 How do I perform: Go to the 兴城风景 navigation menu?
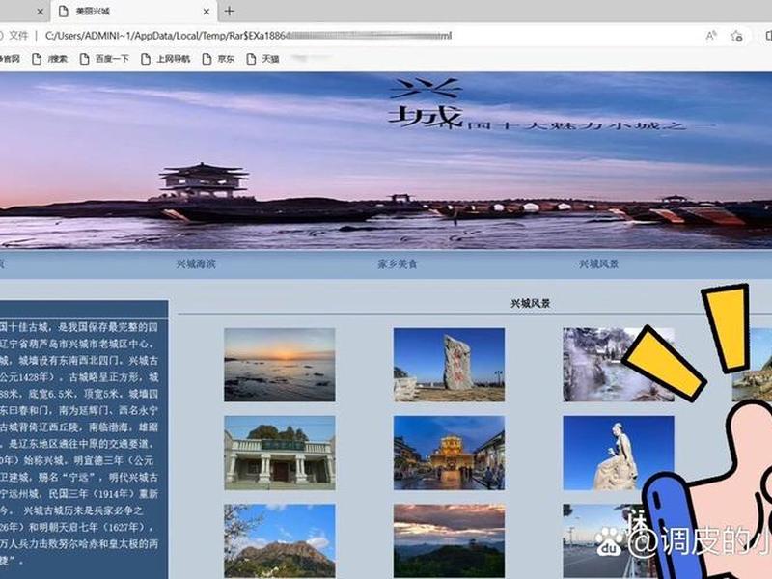[598, 263]
